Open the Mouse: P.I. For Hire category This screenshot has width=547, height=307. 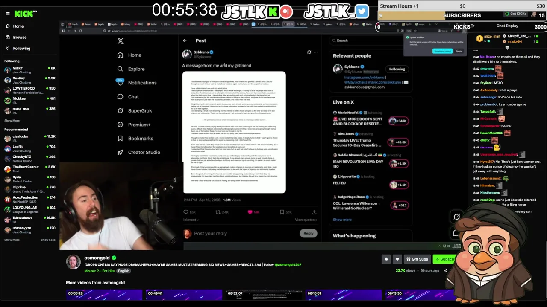[x=100, y=271]
